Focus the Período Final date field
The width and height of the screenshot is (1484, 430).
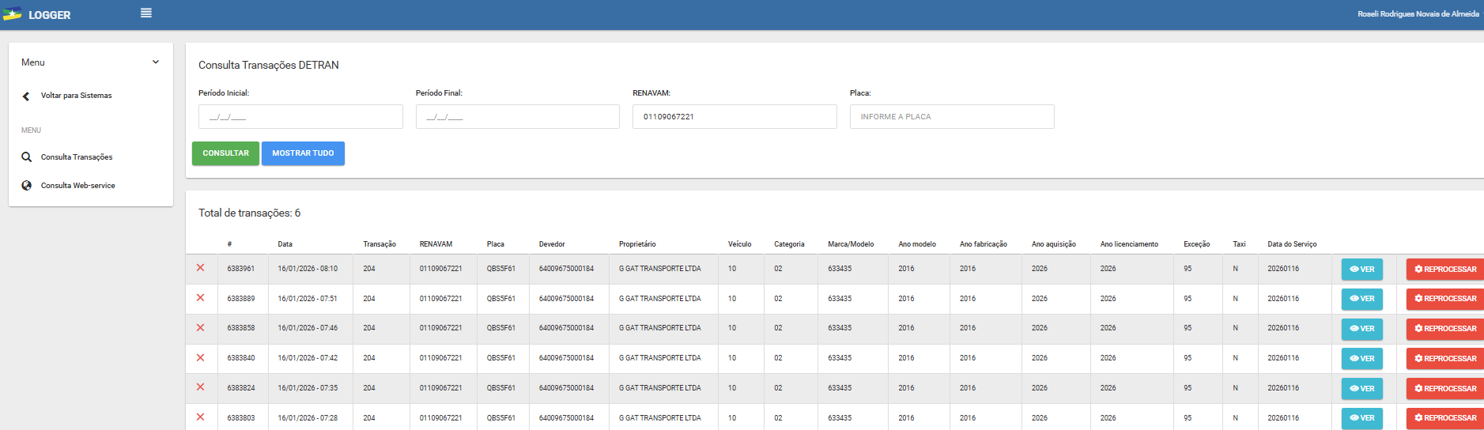pos(517,117)
